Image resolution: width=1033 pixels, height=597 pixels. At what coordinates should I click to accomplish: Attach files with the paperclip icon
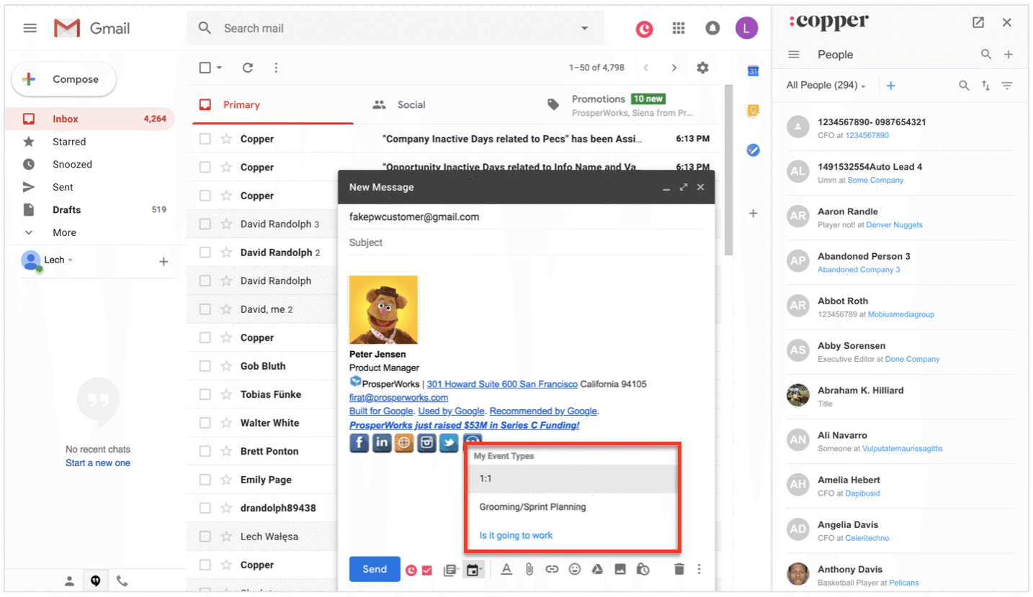click(x=529, y=570)
